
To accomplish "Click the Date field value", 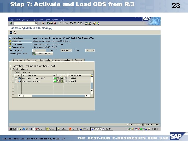I will 66,50.
